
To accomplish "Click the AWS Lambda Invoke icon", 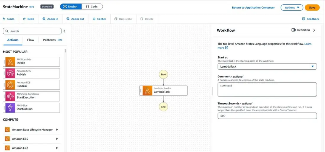I will tap(10, 62).
